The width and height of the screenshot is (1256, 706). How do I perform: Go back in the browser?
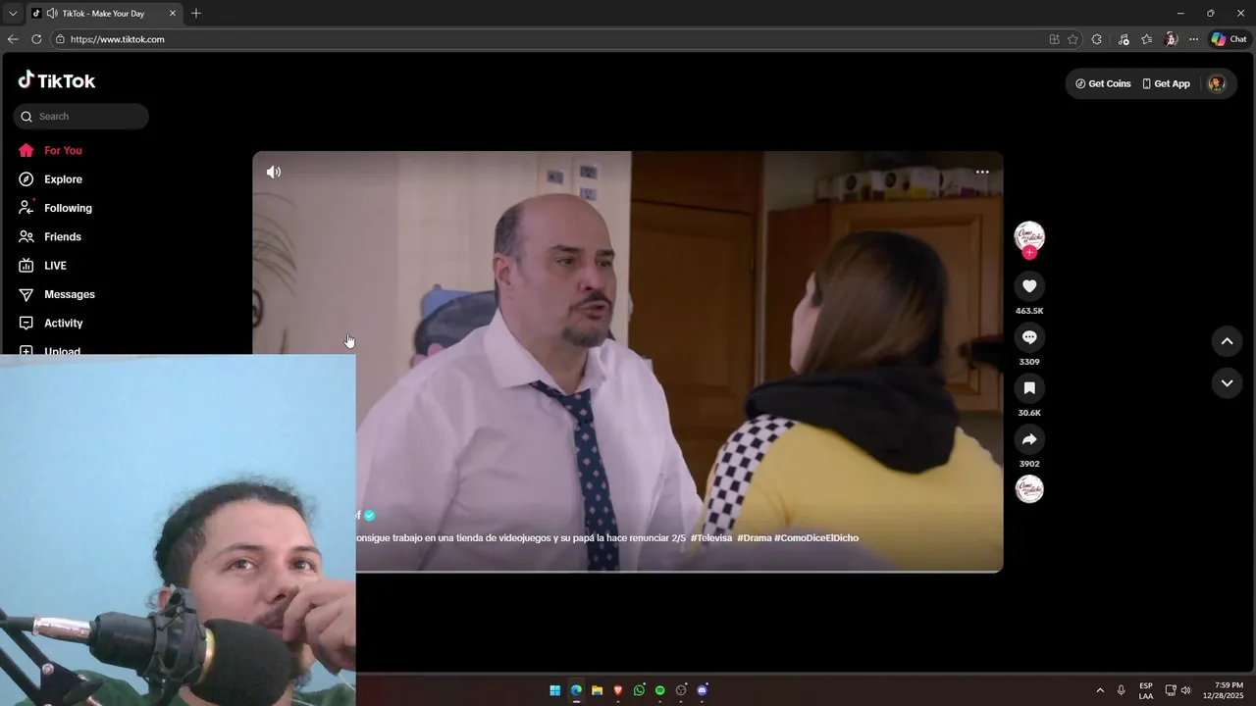pos(13,39)
